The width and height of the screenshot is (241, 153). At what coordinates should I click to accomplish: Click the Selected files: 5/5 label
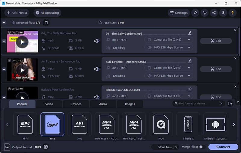click(28, 23)
